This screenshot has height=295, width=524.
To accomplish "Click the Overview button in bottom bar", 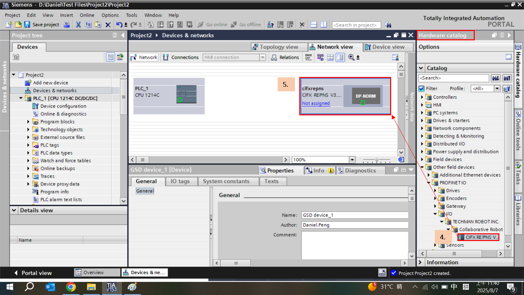I will [x=97, y=272].
